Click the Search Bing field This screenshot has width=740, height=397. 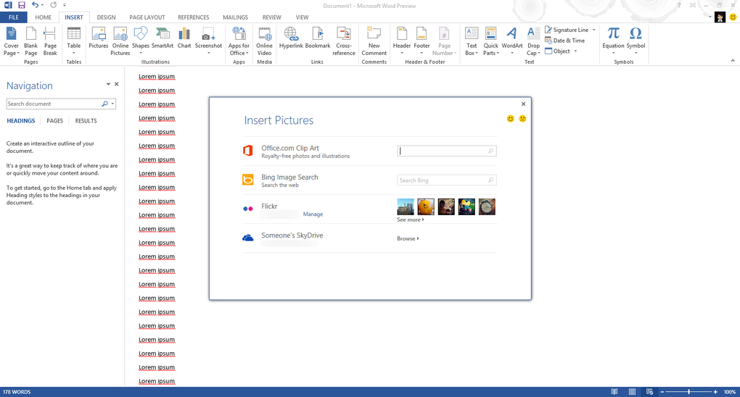[446, 180]
